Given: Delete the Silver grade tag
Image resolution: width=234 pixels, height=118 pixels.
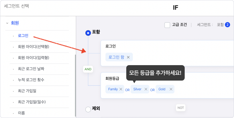Looking at the screenshot, I should click(x=146, y=89).
